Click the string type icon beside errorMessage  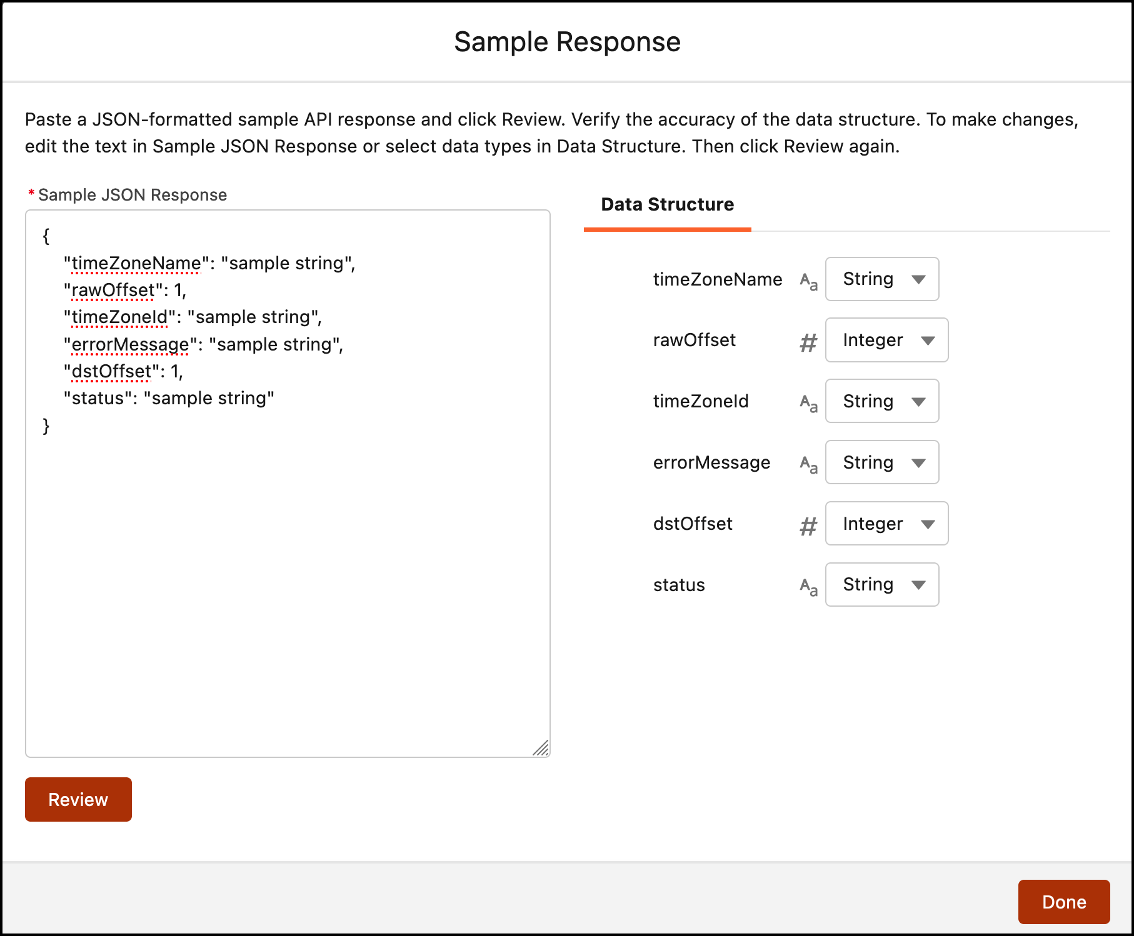[808, 462]
